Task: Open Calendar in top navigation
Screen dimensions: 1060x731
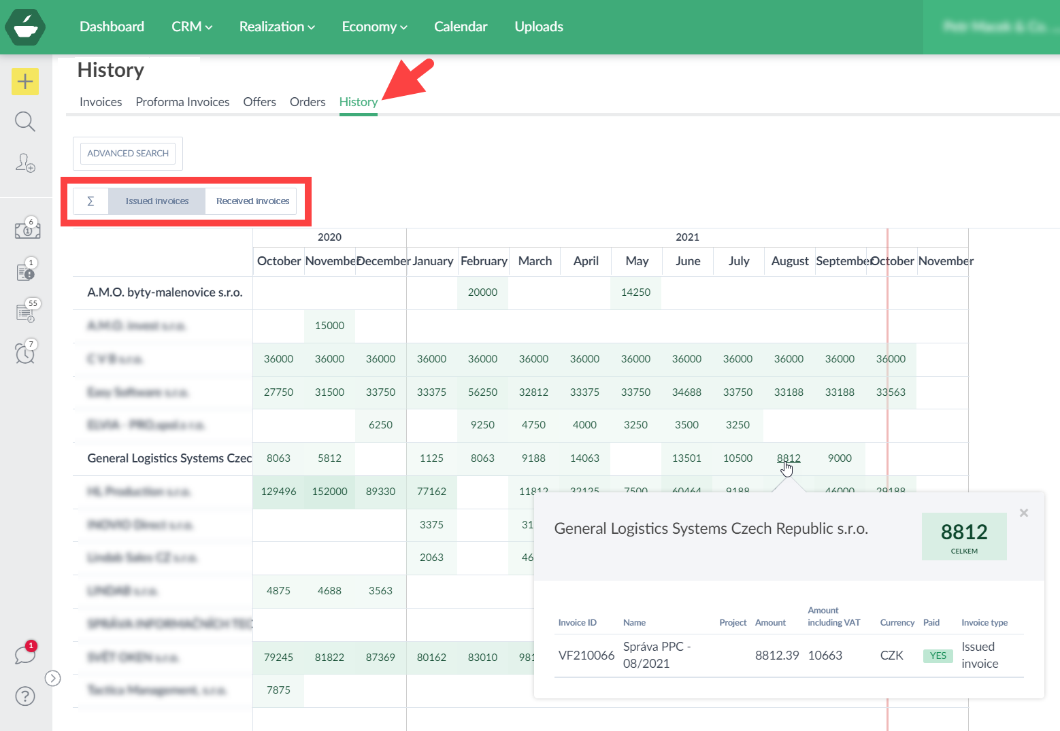Action: click(x=461, y=27)
